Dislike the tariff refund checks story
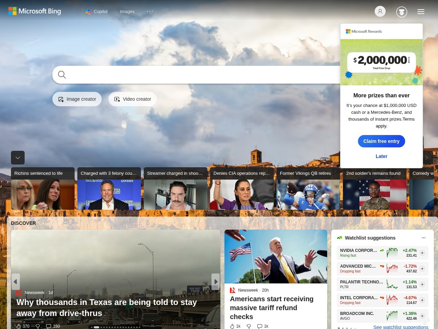Viewport: 438px width, 329px height. point(249,326)
